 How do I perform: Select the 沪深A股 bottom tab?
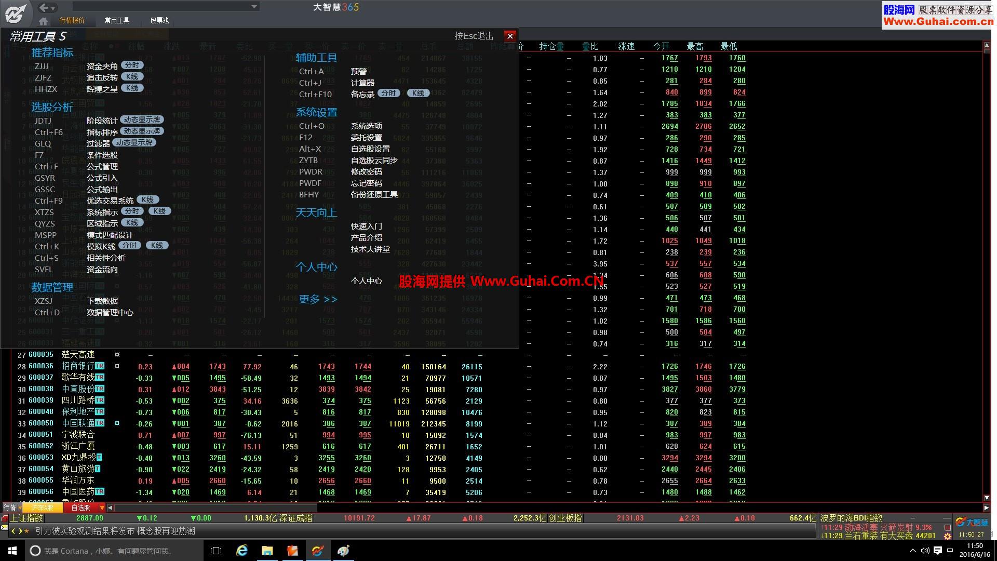(x=43, y=508)
